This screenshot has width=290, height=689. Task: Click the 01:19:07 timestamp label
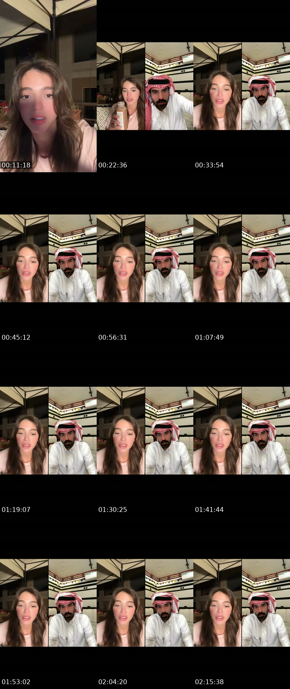tap(16, 509)
